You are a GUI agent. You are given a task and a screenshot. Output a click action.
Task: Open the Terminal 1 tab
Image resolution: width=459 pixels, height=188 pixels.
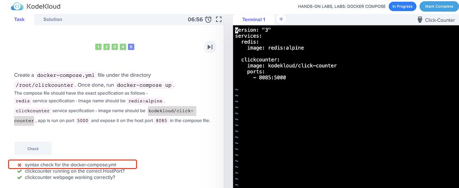tap(254, 20)
